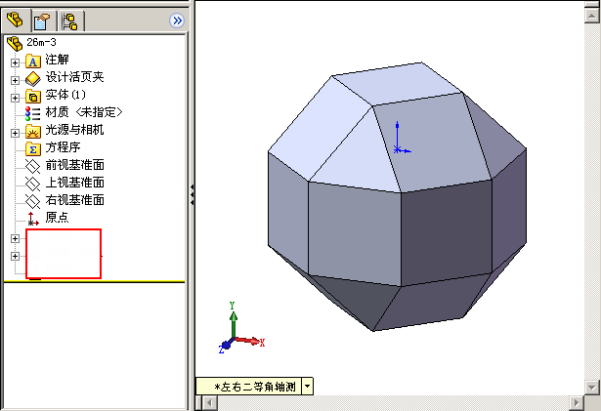Select the 光源与相机 tree label
Screen dimensions: 601x411
tap(74, 130)
